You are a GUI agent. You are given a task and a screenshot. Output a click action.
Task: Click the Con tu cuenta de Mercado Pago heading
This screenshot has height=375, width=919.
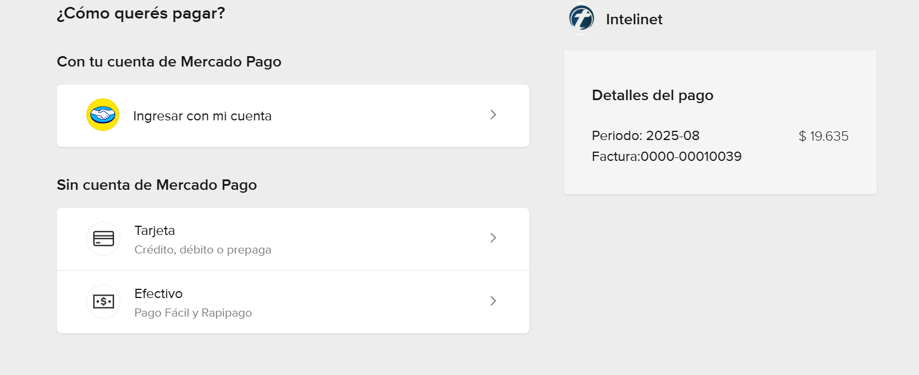[169, 62]
